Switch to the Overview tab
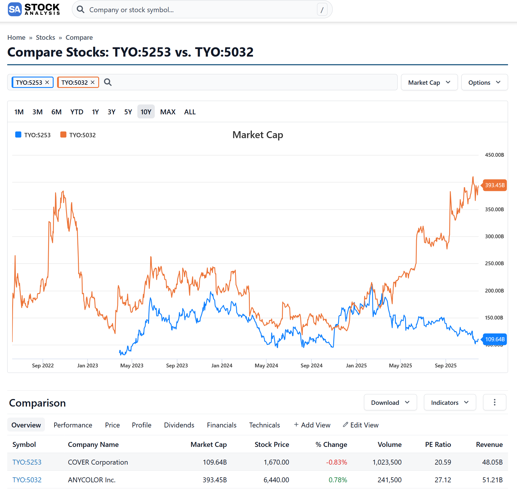The image size is (517, 491). (x=26, y=425)
